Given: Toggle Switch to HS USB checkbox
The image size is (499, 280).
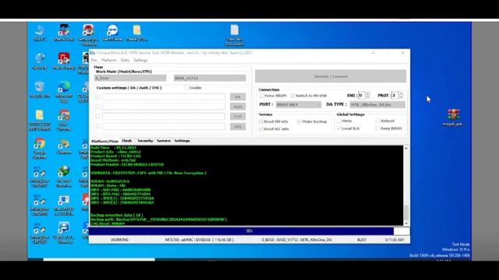Looking at the screenshot, I should (x=292, y=96).
